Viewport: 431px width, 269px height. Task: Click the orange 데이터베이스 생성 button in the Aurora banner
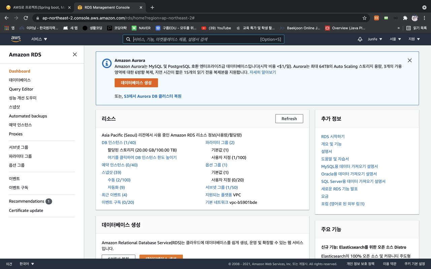(x=136, y=83)
